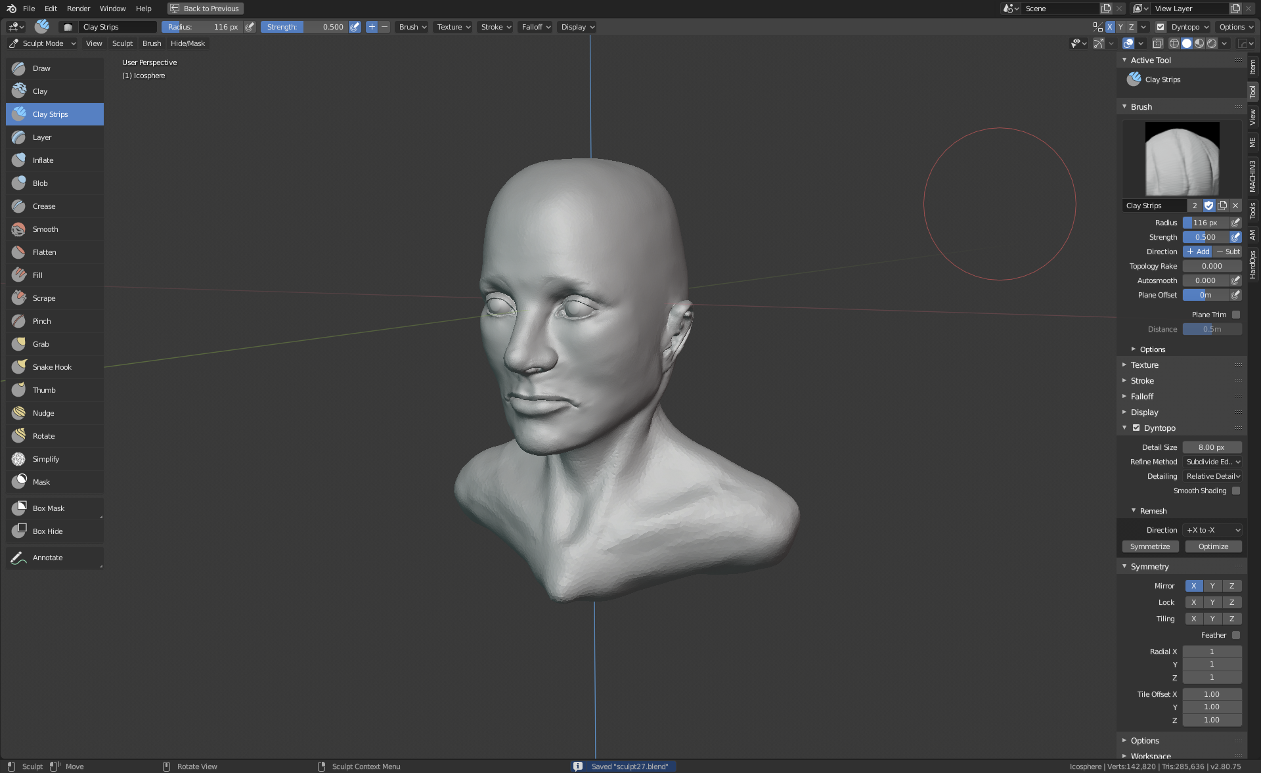Pick the Grab brush tool
Image resolution: width=1261 pixels, height=773 pixels.
(x=41, y=344)
